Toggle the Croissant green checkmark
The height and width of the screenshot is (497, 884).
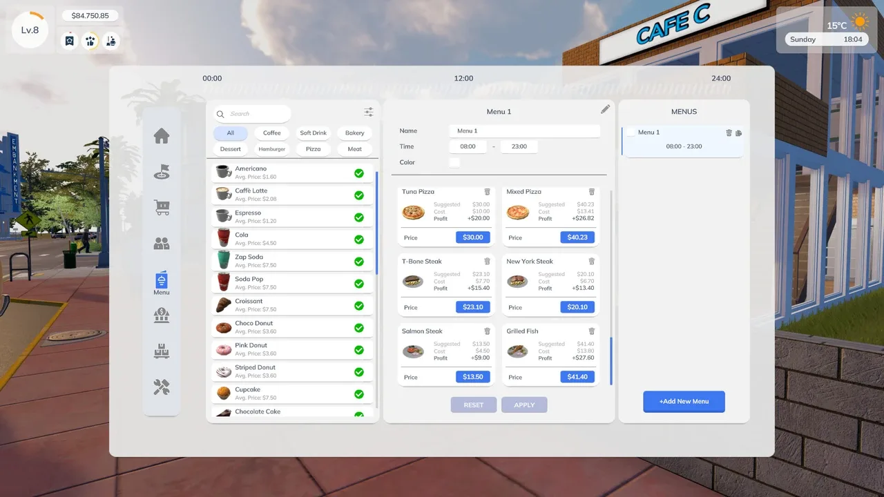coord(359,306)
